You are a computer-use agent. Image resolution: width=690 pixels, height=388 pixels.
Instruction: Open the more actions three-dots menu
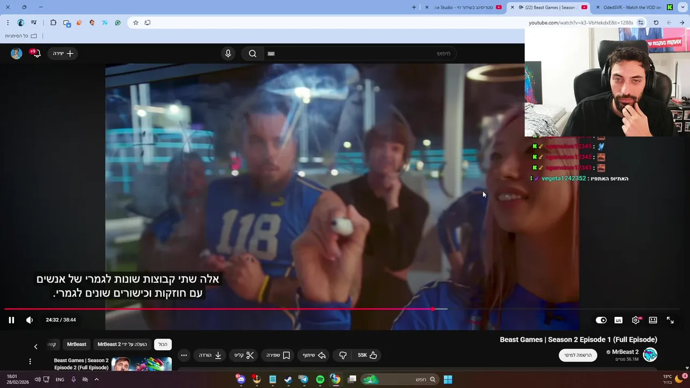point(184,355)
